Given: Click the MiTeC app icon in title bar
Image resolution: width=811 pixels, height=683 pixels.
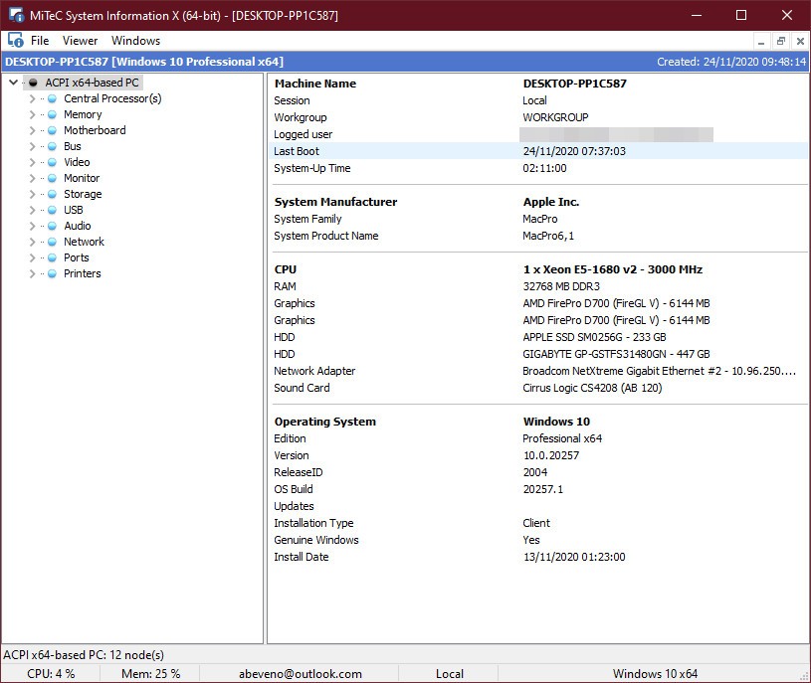Looking at the screenshot, I should pos(16,15).
